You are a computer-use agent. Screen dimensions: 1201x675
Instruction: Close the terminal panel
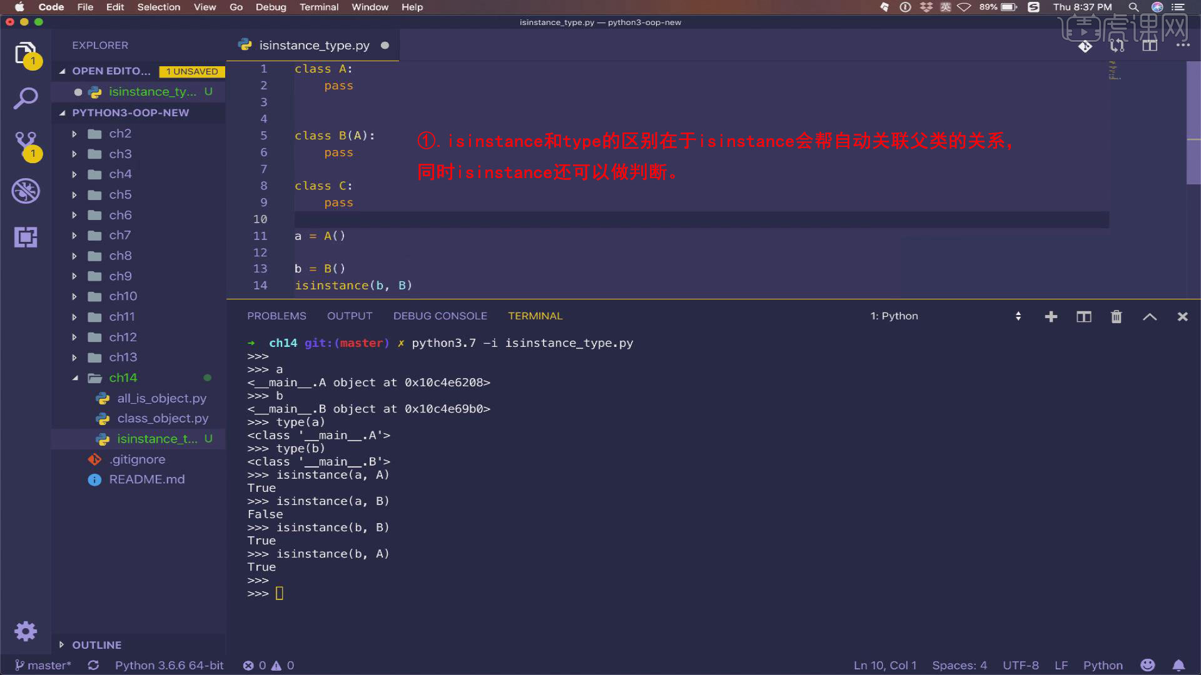click(1182, 317)
